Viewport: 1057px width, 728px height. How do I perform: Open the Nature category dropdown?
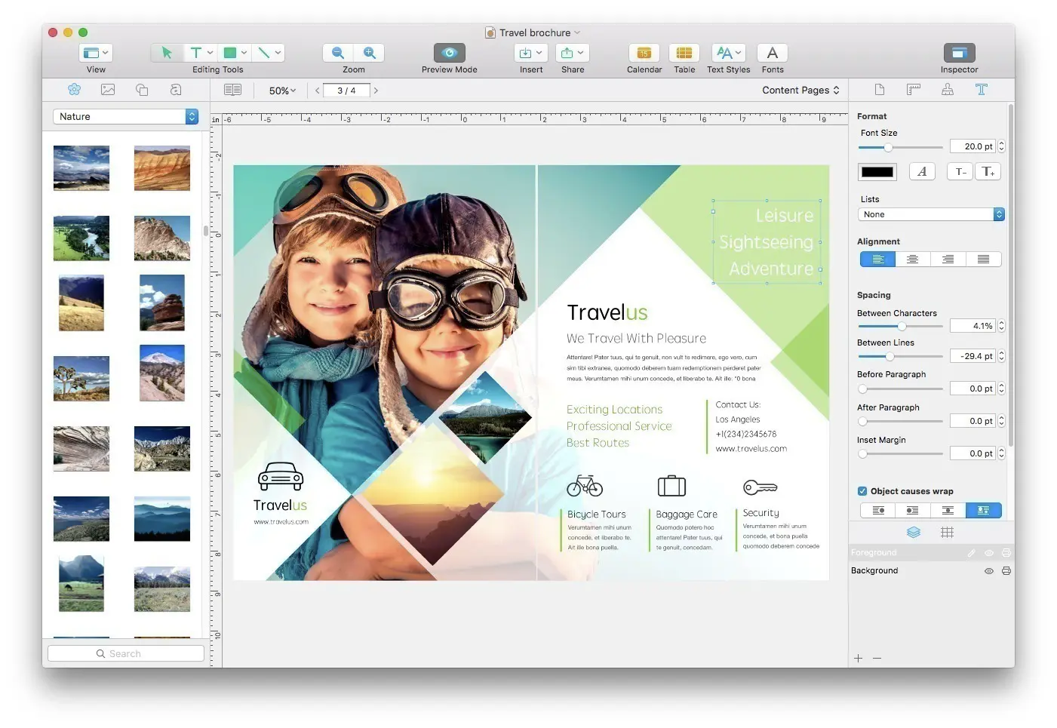pos(124,116)
